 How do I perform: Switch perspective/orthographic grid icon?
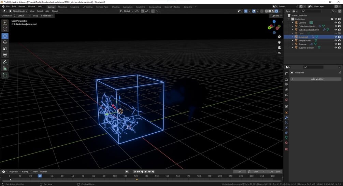point(279,53)
